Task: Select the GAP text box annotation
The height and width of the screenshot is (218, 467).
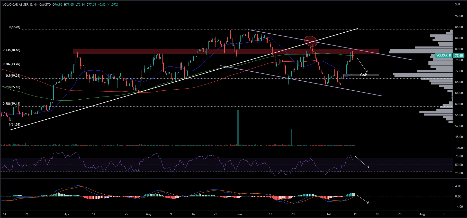Action: coord(363,75)
